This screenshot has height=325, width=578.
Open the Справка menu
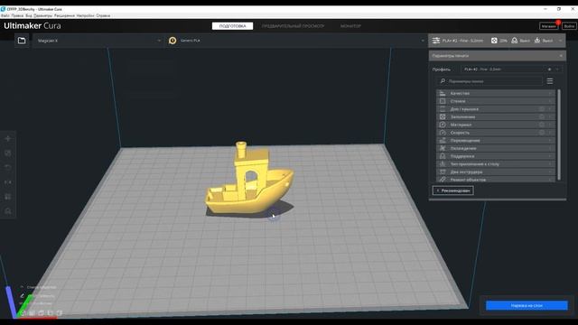[x=103, y=16]
